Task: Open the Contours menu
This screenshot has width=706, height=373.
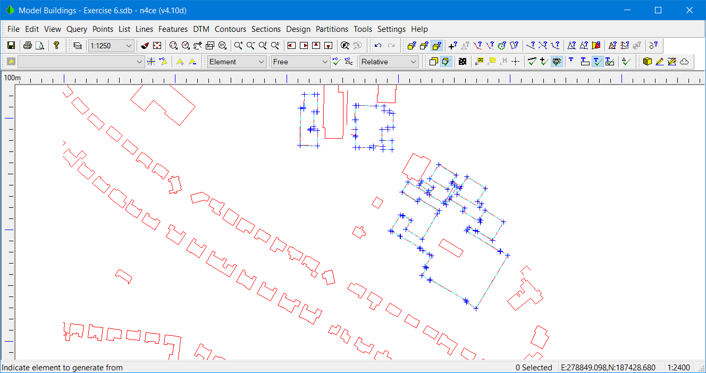Action: [230, 29]
